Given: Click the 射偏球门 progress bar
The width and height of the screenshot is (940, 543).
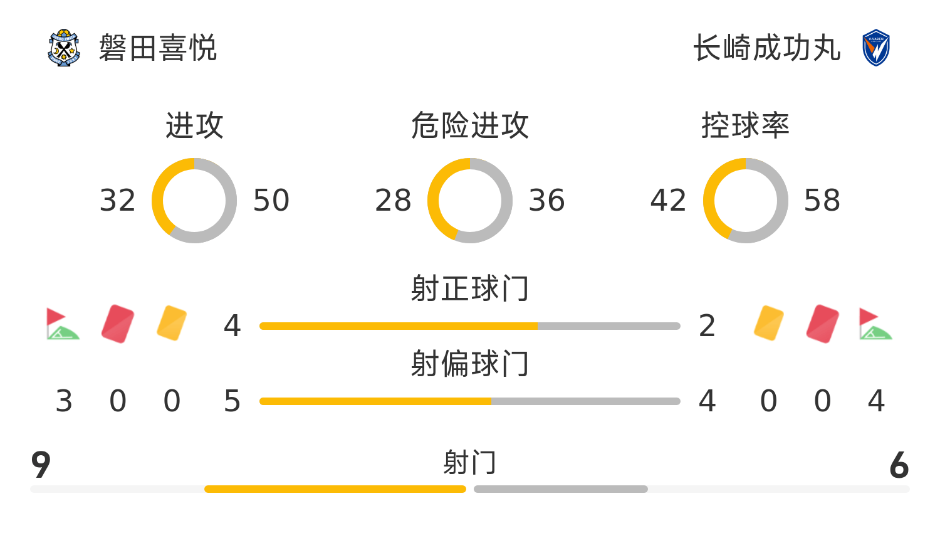Looking at the screenshot, I should (470, 401).
